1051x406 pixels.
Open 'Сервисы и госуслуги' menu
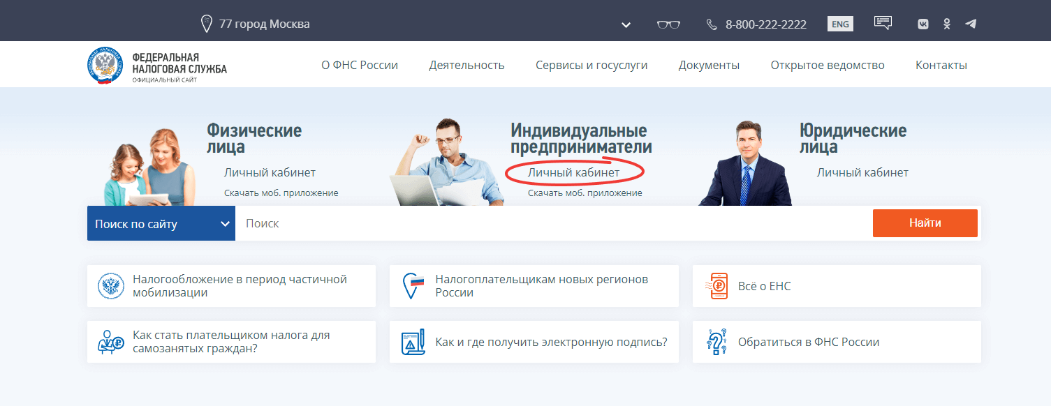pyautogui.click(x=591, y=65)
